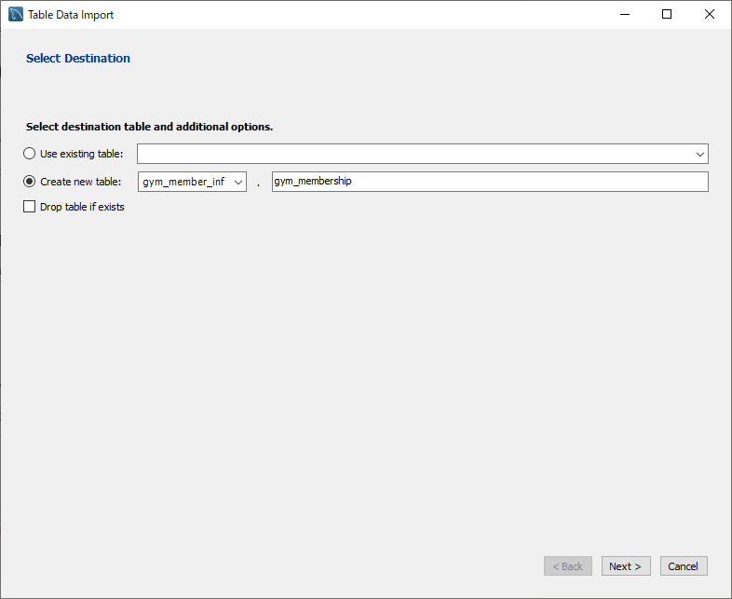Click the MySQL Workbench title bar icon
Screen dimensions: 732x599
[16, 15]
